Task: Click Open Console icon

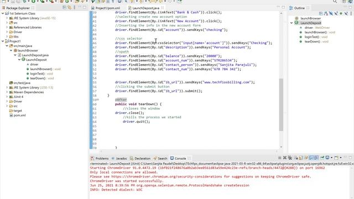Action: point(336,158)
